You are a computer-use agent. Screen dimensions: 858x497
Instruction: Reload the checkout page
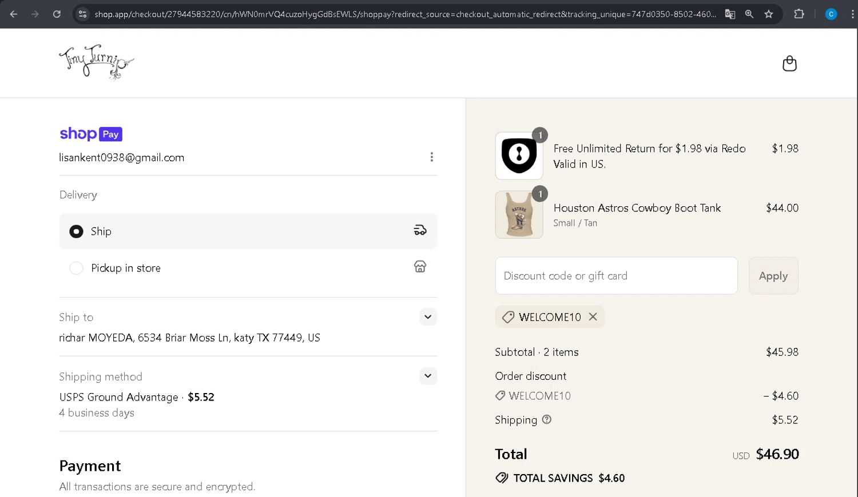coord(57,14)
